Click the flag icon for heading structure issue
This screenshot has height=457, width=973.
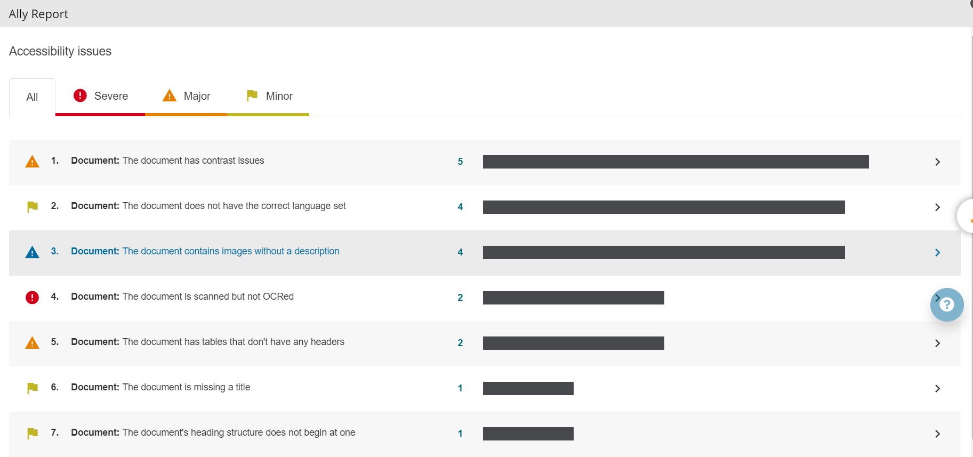point(32,434)
